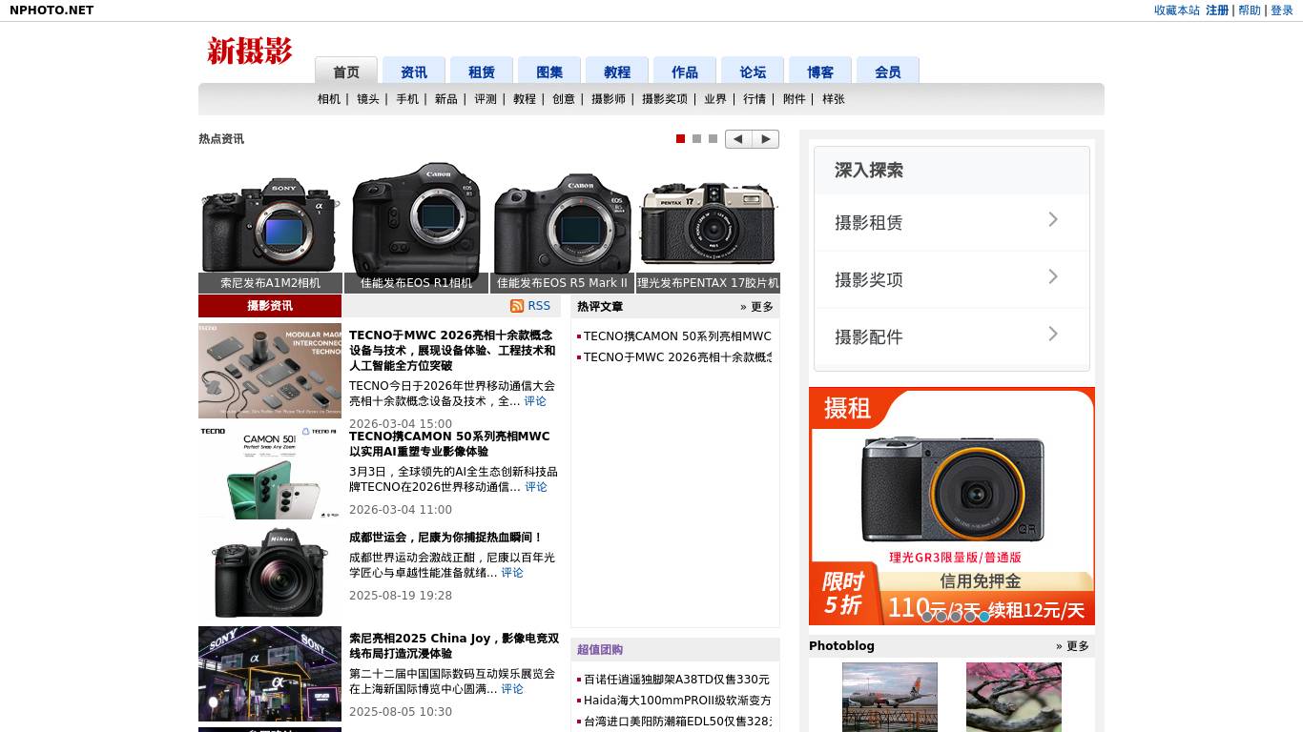The width and height of the screenshot is (1303, 732).
Task: Open the 镜头 submenu category
Action: 367,99
